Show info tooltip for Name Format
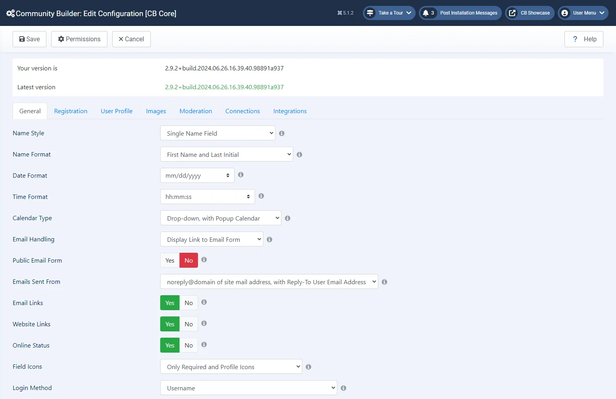 click(x=300, y=154)
